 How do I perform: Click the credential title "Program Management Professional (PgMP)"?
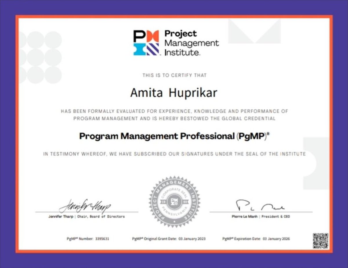pyautogui.click(x=175, y=136)
